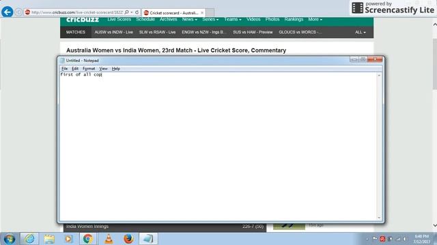Open the Help menu in Notepad
The height and width of the screenshot is (245, 437).
[x=116, y=69]
